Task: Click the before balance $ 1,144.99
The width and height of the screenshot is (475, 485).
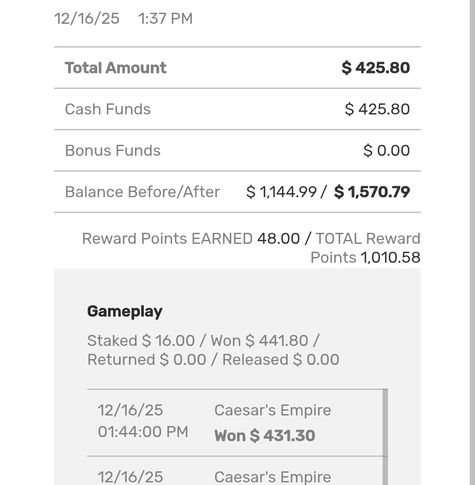Action: point(281,192)
